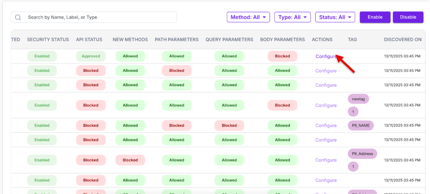Click Configure link in first row
Screen dimensions: 430x194
pos(326,56)
